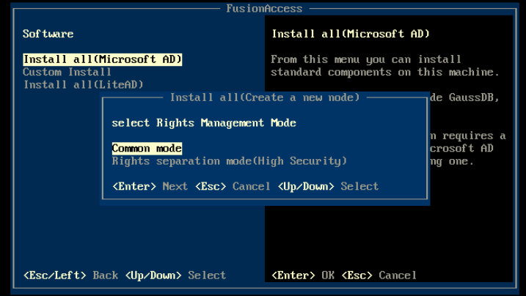Choose the Custom Install menu entry
Viewport: 526px width, 296px height.
67,72
